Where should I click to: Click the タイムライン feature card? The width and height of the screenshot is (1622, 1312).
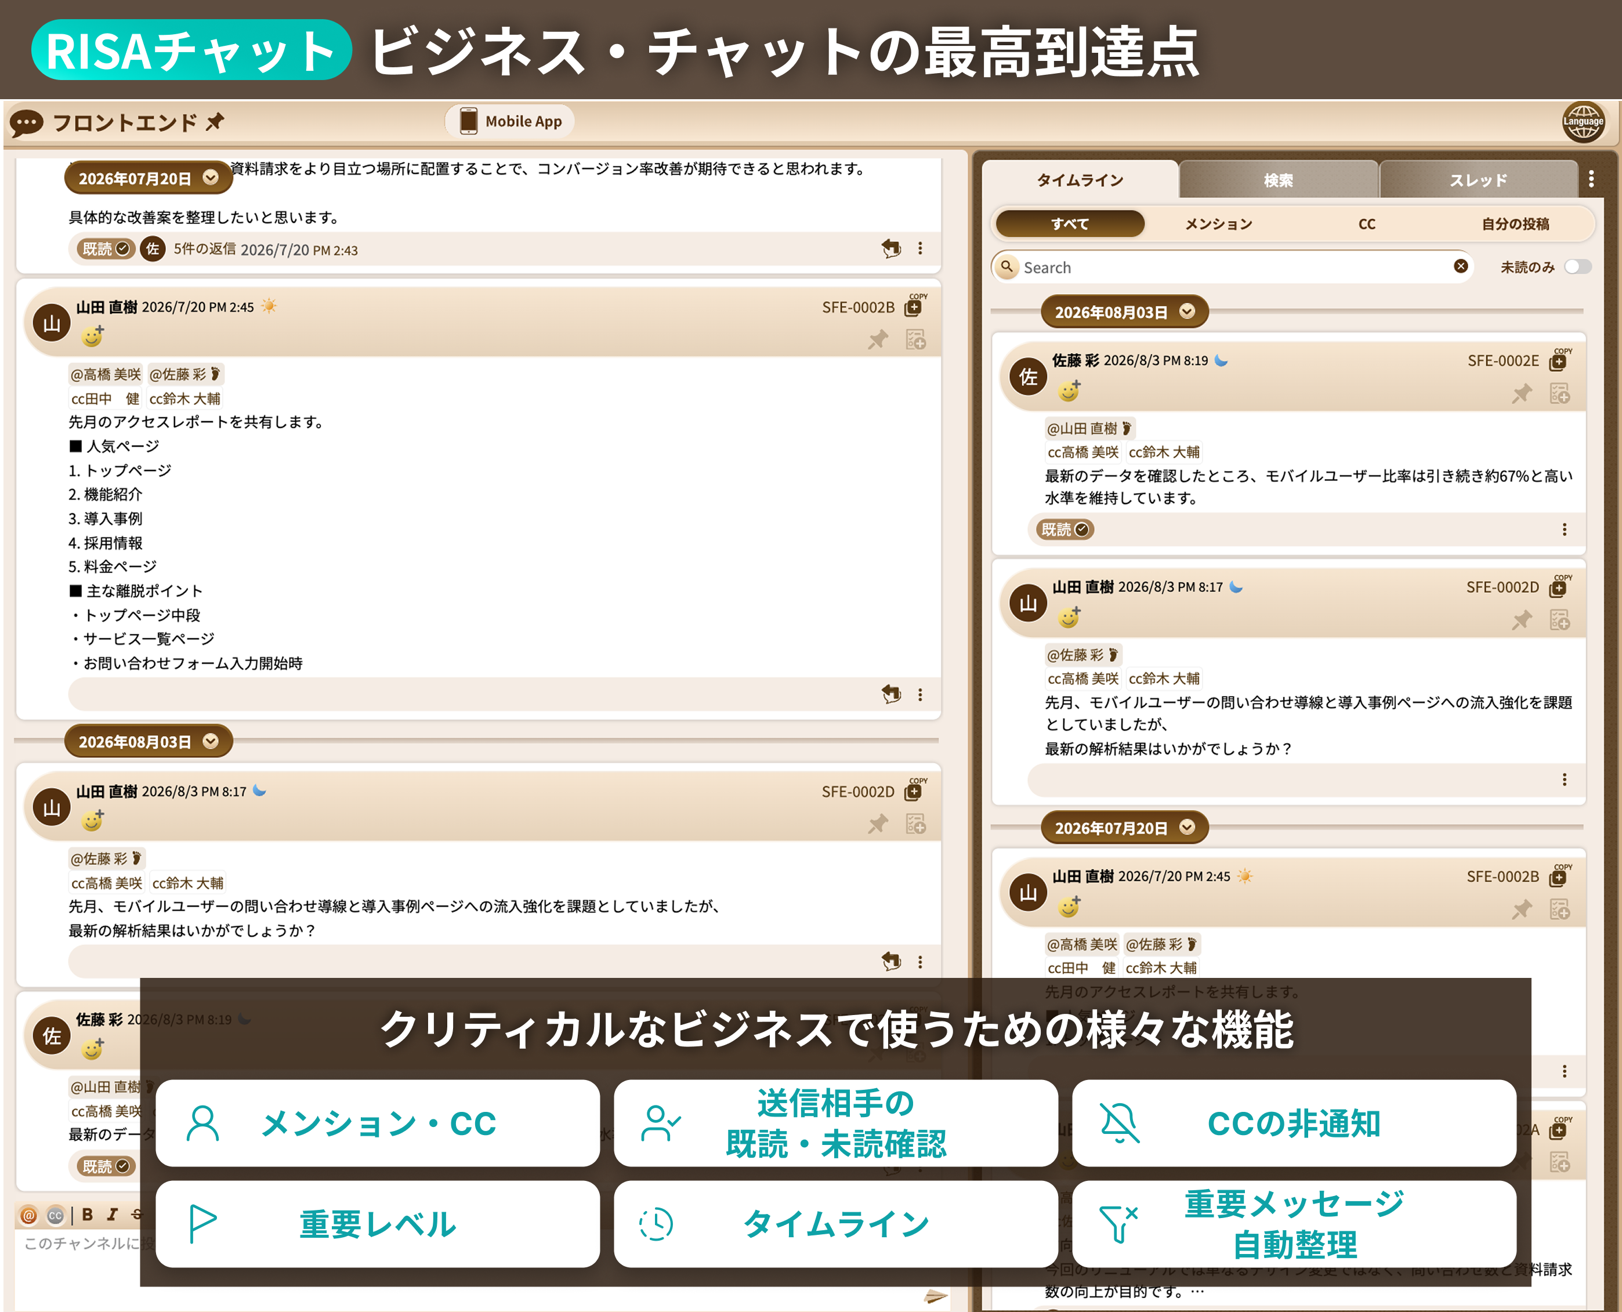(x=835, y=1224)
